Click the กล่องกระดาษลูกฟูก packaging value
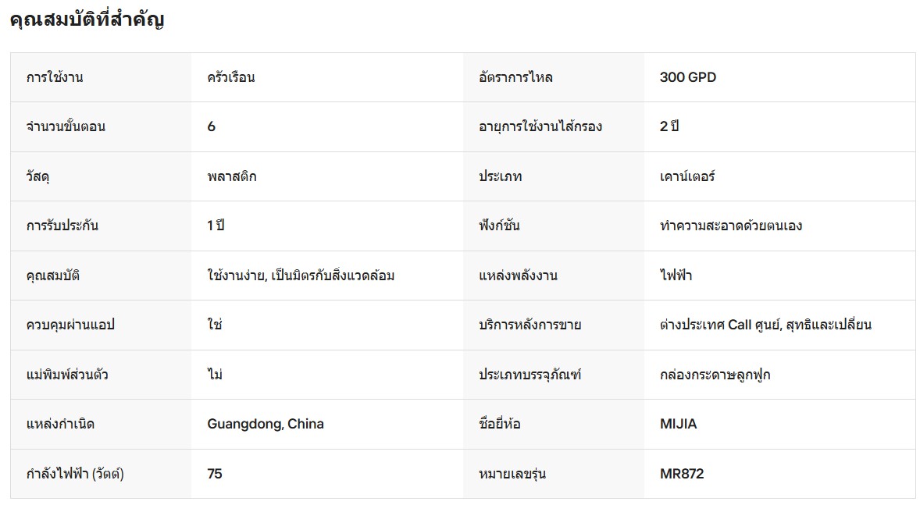 point(715,375)
